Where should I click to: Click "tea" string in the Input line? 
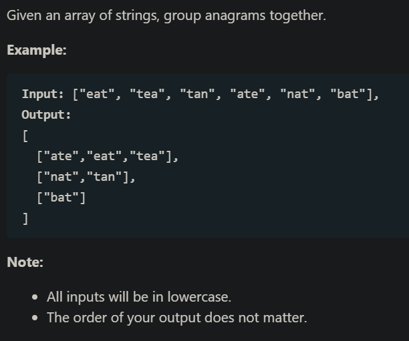(x=146, y=94)
